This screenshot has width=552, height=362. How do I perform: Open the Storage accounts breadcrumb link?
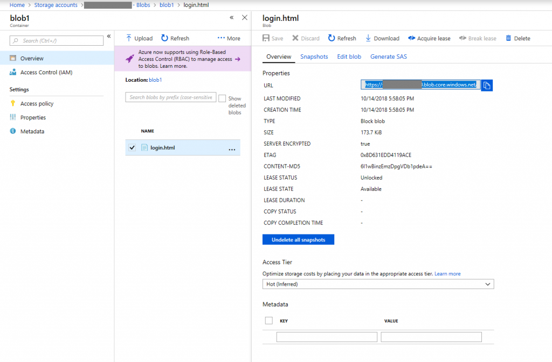pyautogui.click(x=56, y=5)
